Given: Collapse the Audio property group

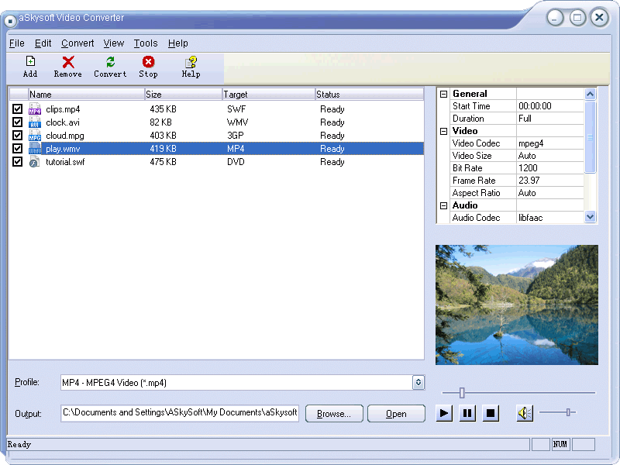Looking at the screenshot, I should coord(443,205).
